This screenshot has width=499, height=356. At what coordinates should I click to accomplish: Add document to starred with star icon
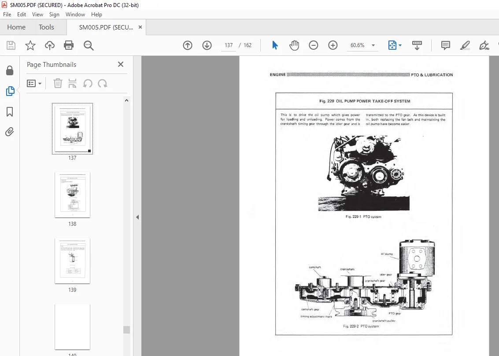click(x=30, y=45)
